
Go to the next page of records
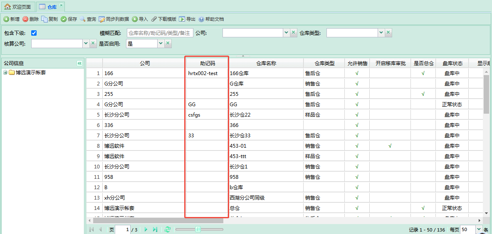click(146, 229)
